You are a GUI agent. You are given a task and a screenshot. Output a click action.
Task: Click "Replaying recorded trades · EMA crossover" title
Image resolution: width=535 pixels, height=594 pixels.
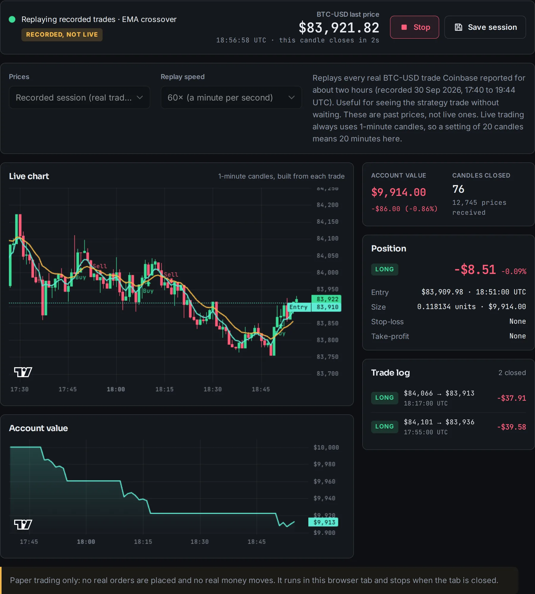(x=99, y=19)
